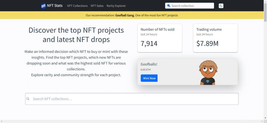
Task: Click the vertical scrollbar up arrow
Action: 265,2
